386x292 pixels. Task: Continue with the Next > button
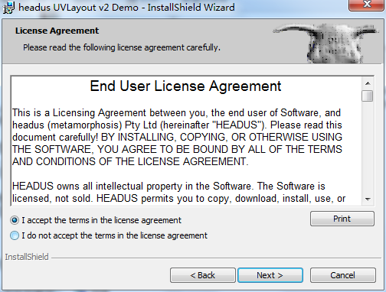pyautogui.click(x=270, y=275)
